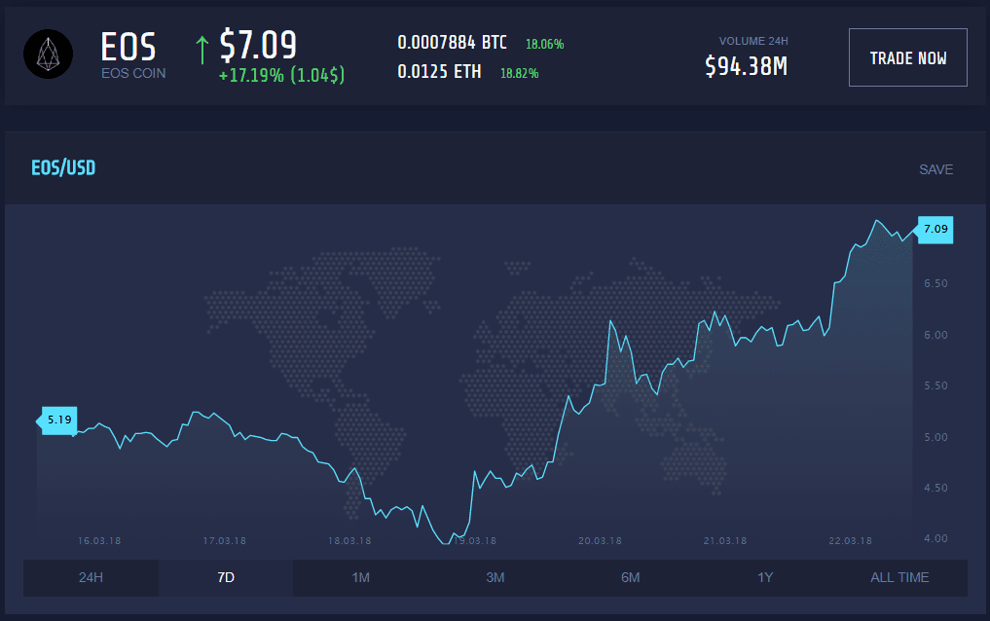Select the 6M time range
The image size is (990, 621).
click(630, 577)
